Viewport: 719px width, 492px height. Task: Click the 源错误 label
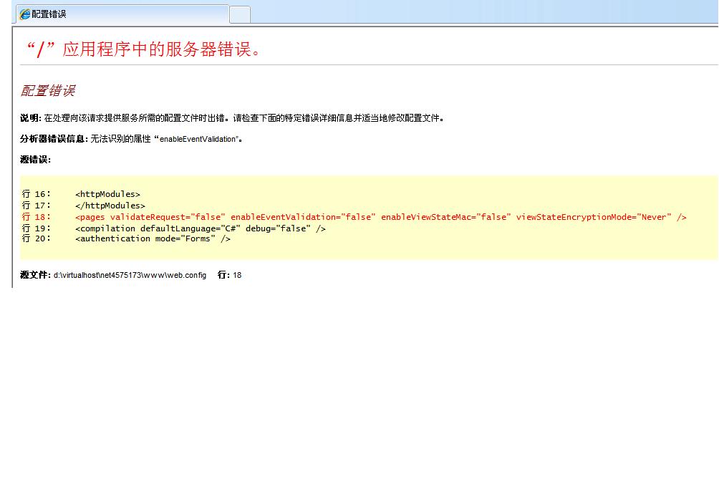pyautogui.click(x=35, y=160)
